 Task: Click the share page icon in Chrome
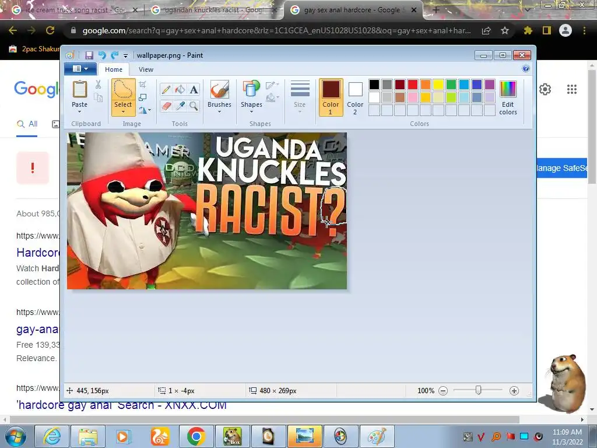click(486, 31)
